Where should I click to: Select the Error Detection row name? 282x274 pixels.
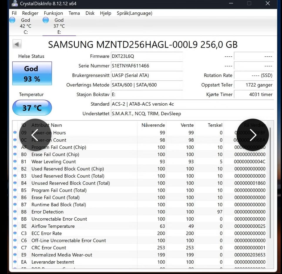48,212
